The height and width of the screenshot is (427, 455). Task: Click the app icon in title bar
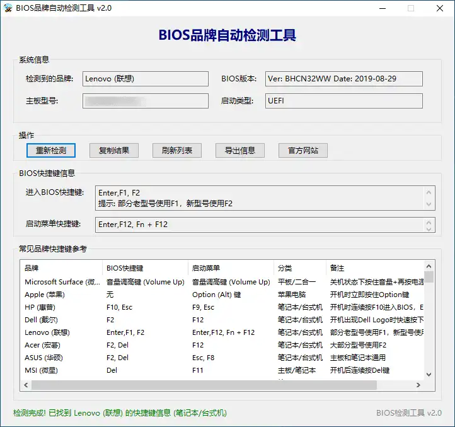8,8
